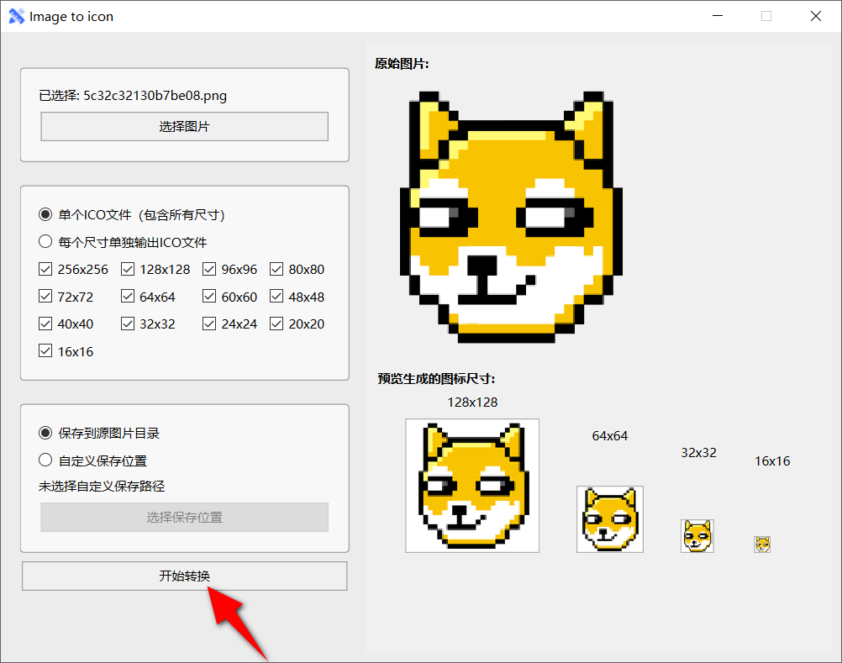Uncheck the 128x128 size checkbox

pos(128,269)
